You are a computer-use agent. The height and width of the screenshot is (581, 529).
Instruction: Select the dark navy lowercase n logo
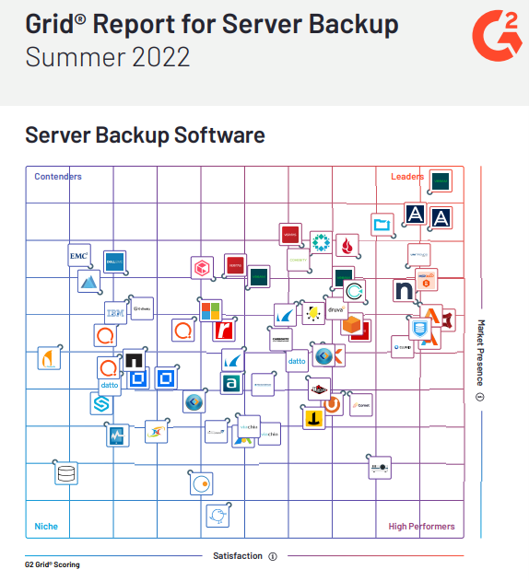point(404,291)
